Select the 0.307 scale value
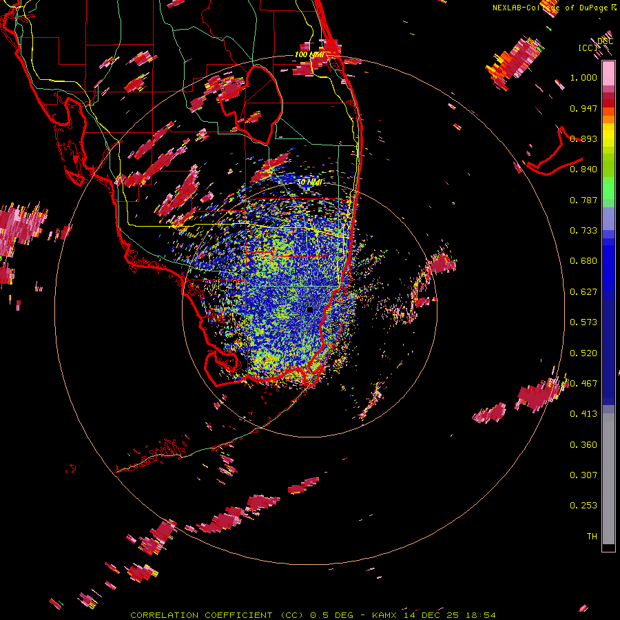Viewport: 620px width, 620px height. pos(583,475)
